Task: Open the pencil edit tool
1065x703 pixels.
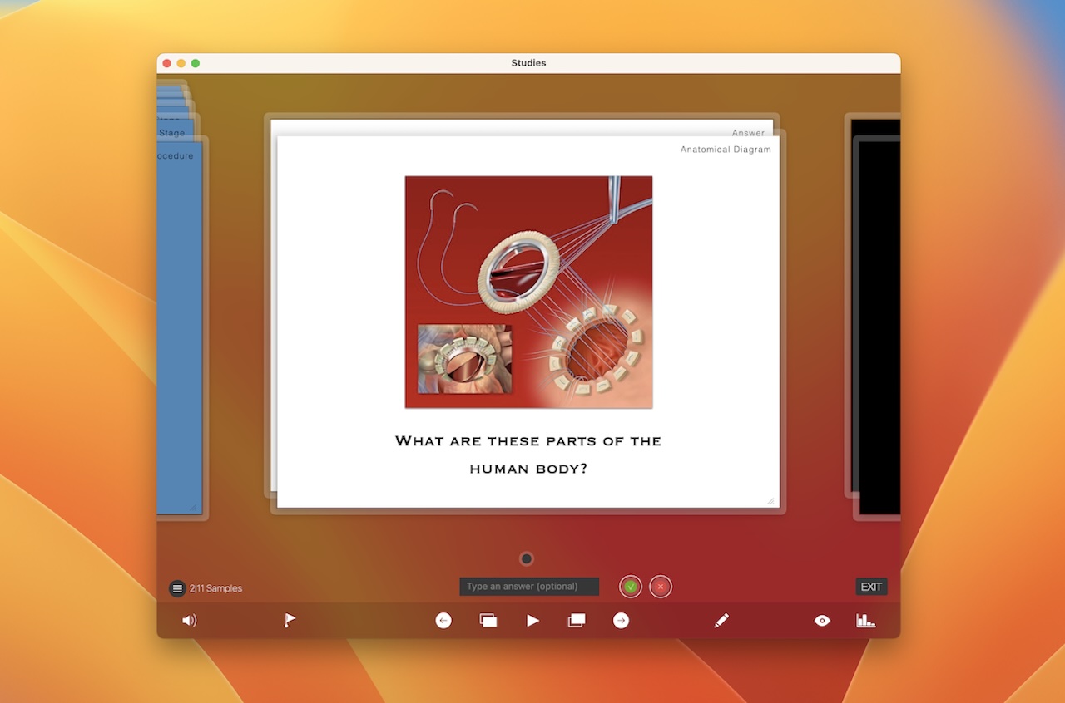Action: [x=721, y=620]
